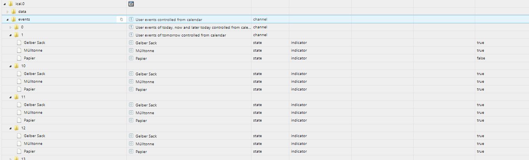Click the ical.0 label in the tree
This screenshot has height=160, width=529.
pyautogui.click(x=20, y=4)
